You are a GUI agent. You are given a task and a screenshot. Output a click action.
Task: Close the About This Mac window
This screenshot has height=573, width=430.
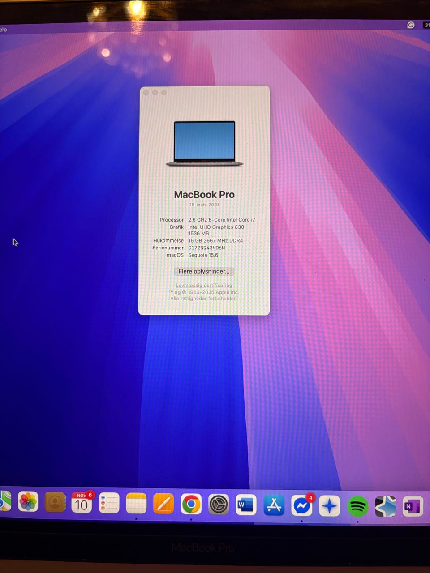point(146,93)
